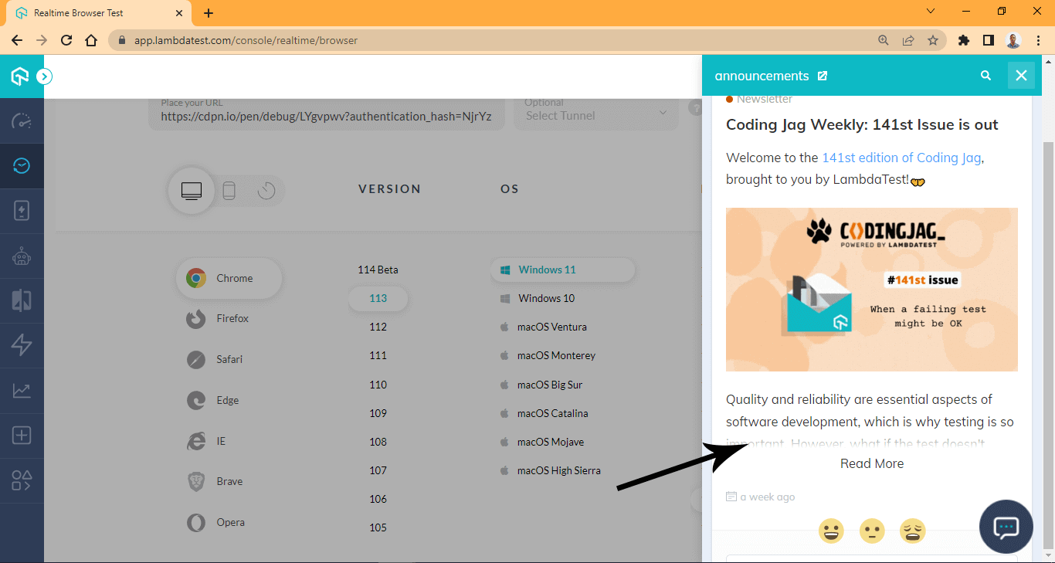Open the HyperExecute lightning bolt icon

click(22, 345)
